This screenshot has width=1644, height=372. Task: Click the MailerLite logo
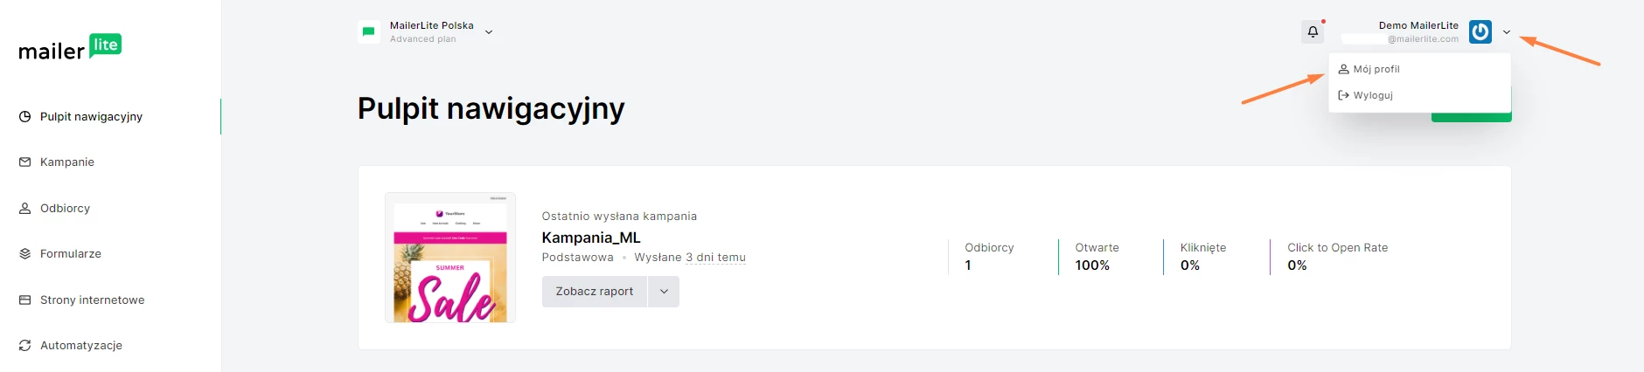click(70, 48)
